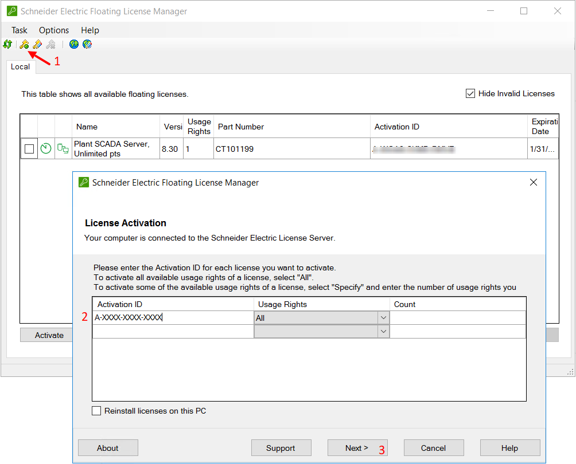Click the Part Number column header
The image size is (576, 464).
tap(292, 127)
